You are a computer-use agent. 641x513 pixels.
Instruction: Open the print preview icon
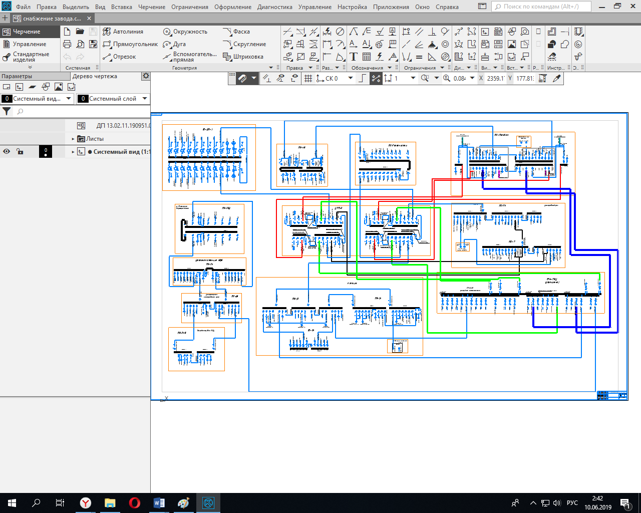point(80,44)
